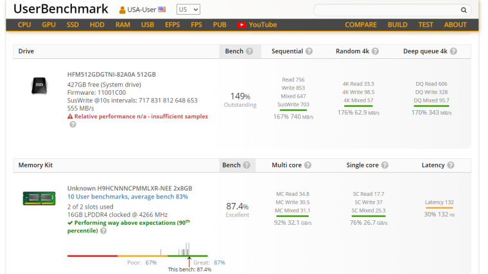Viewport: 488px width, 274px height.
Task: Open the RAM menu
Action: [x=123, y=25]
